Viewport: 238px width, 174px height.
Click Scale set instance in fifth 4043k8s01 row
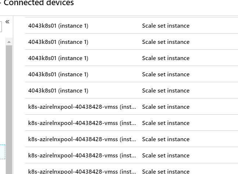[166, 90]
